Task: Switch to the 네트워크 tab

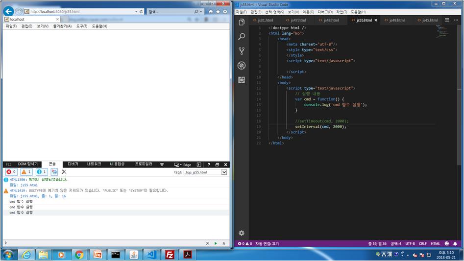Action: (94, 164)
